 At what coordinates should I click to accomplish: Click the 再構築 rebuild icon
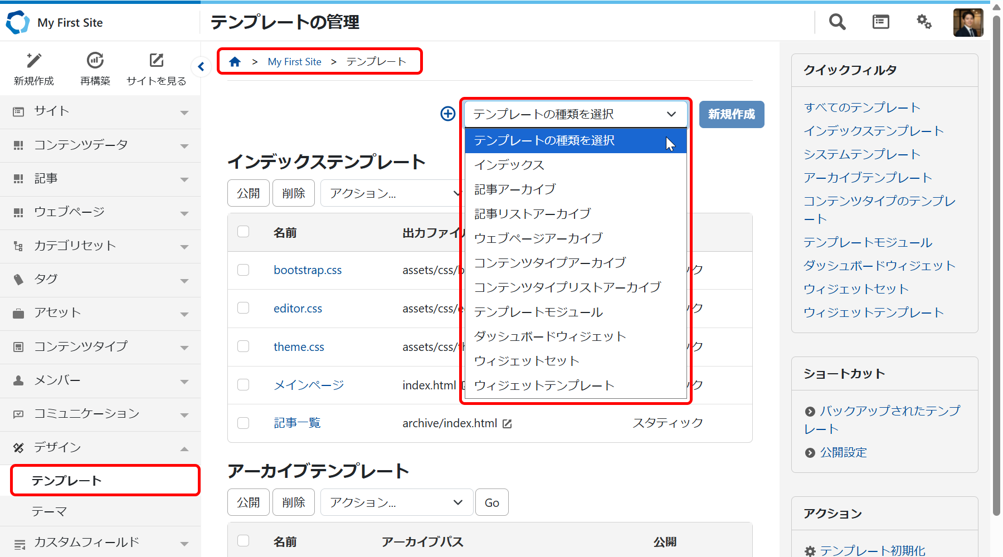click(95, 60)
